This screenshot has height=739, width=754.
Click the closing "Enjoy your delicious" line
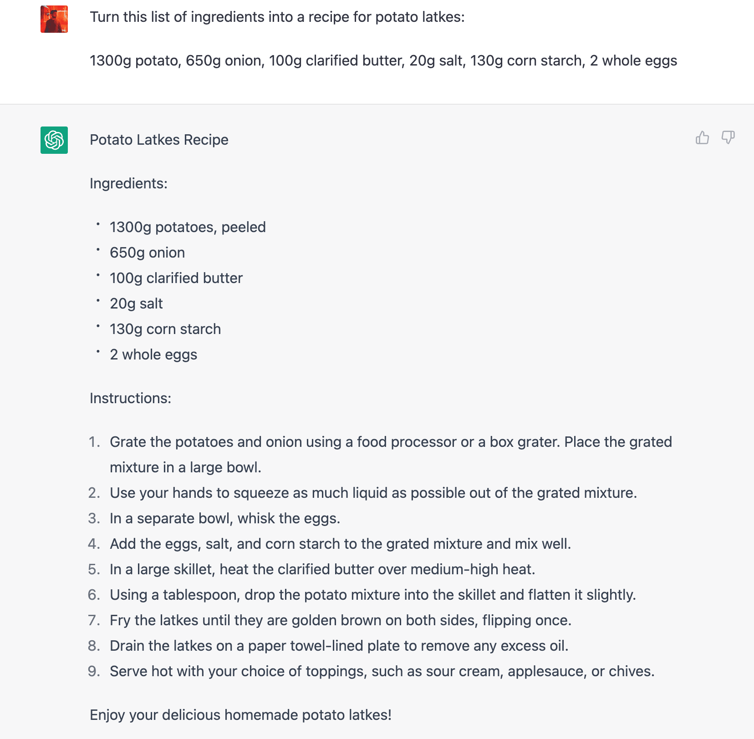point(240,715)
